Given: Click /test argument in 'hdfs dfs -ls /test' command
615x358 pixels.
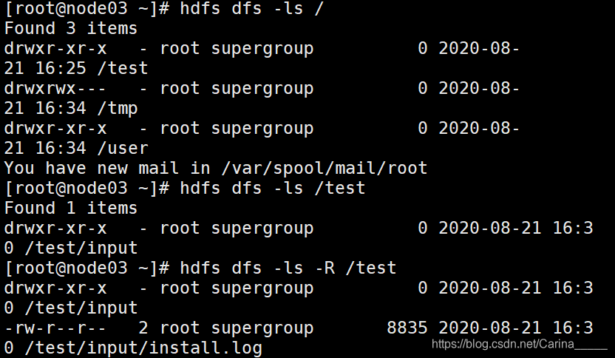Looking at the screenshot, I should (340, 189).
